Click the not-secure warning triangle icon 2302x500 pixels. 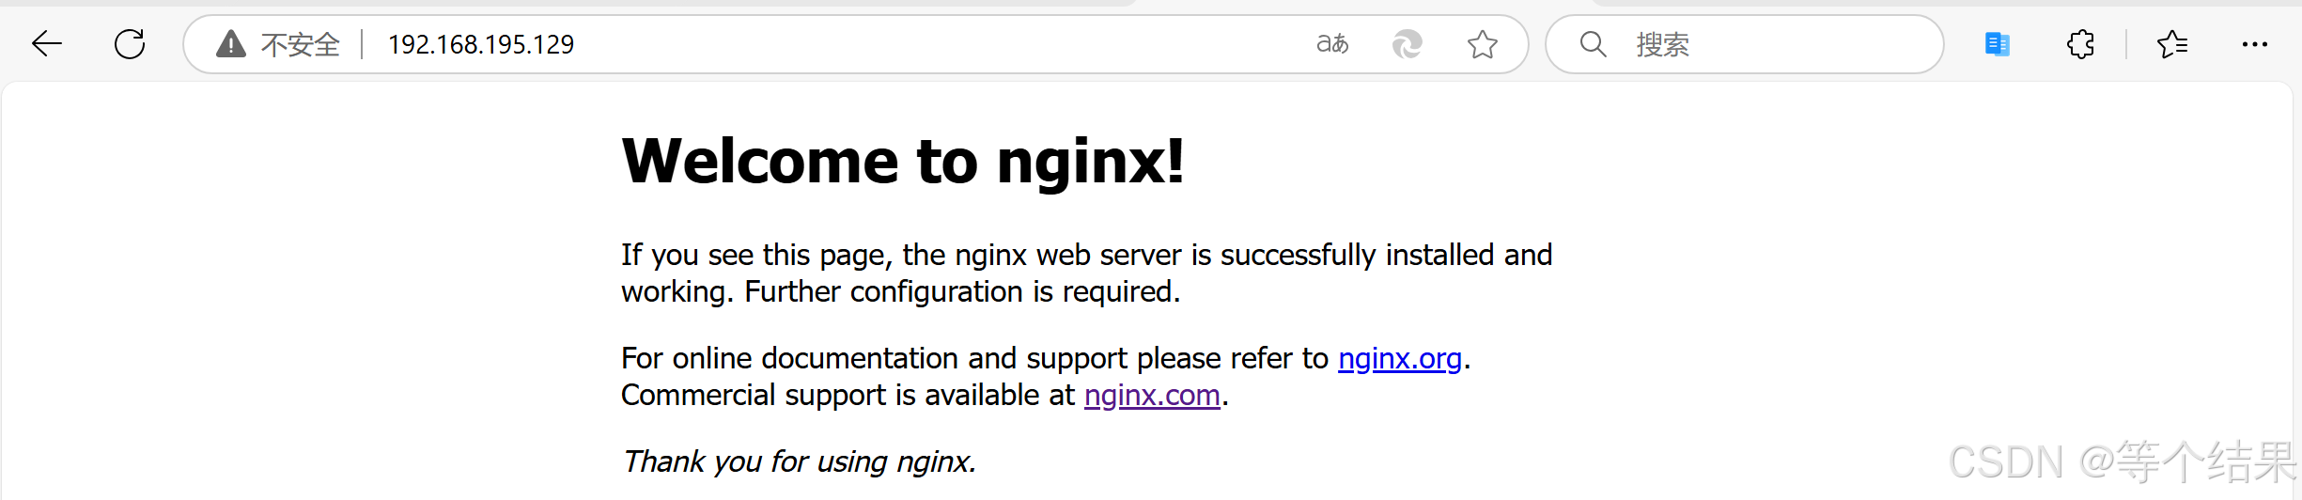coord(231,44)
